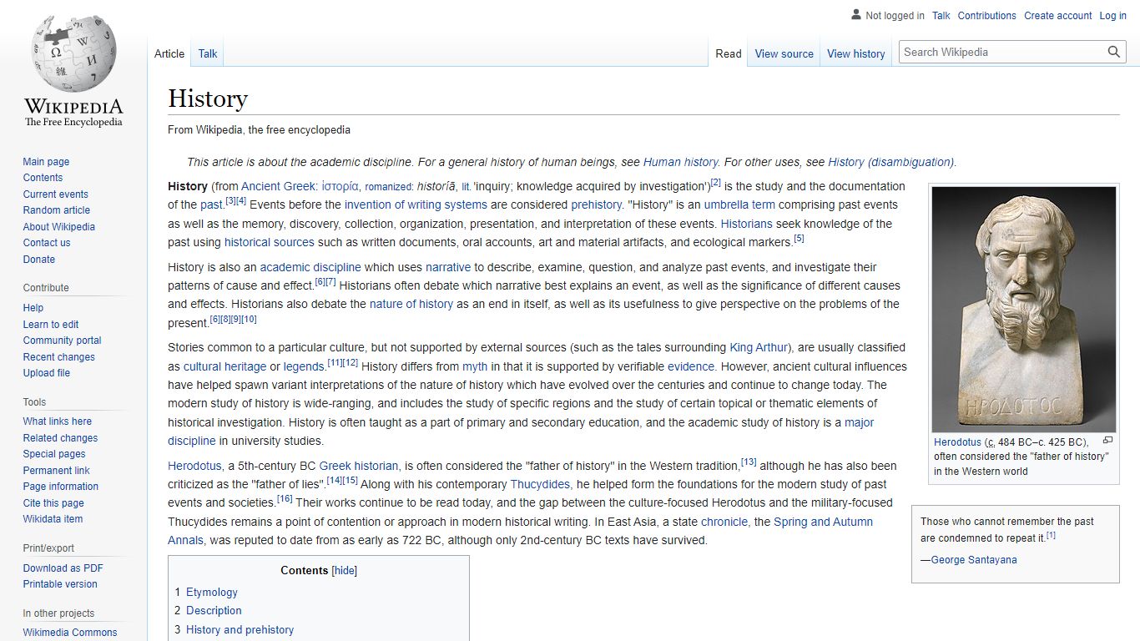Viewport: 1140px width, 641px height.
Task: Open Special pages
Action: click(54, 454)
